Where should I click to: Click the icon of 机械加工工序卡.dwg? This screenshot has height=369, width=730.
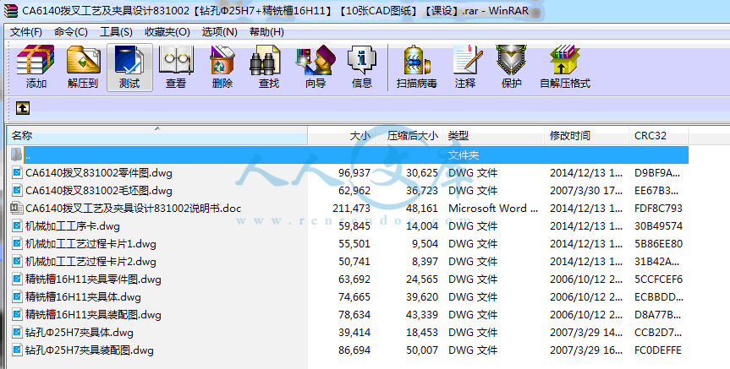tap(17, 225)
